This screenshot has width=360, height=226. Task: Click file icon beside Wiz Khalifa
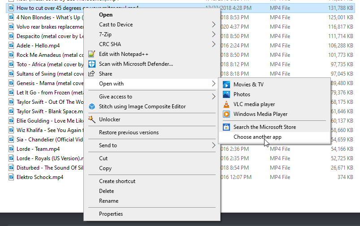(11, 130)
